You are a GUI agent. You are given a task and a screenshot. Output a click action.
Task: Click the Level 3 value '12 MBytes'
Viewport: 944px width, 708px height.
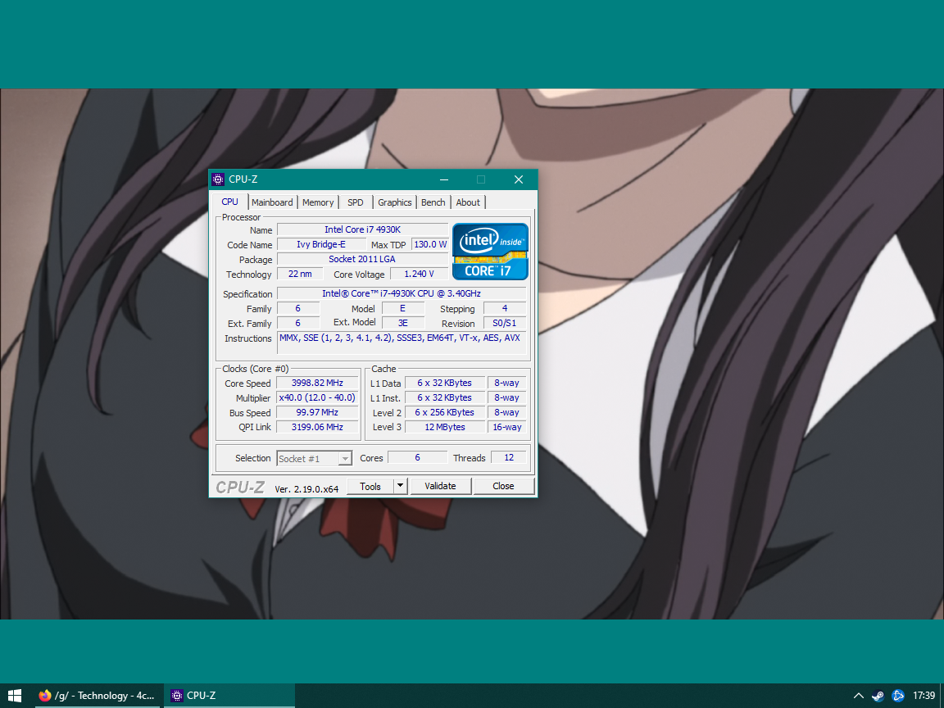(x=444, y=428)
